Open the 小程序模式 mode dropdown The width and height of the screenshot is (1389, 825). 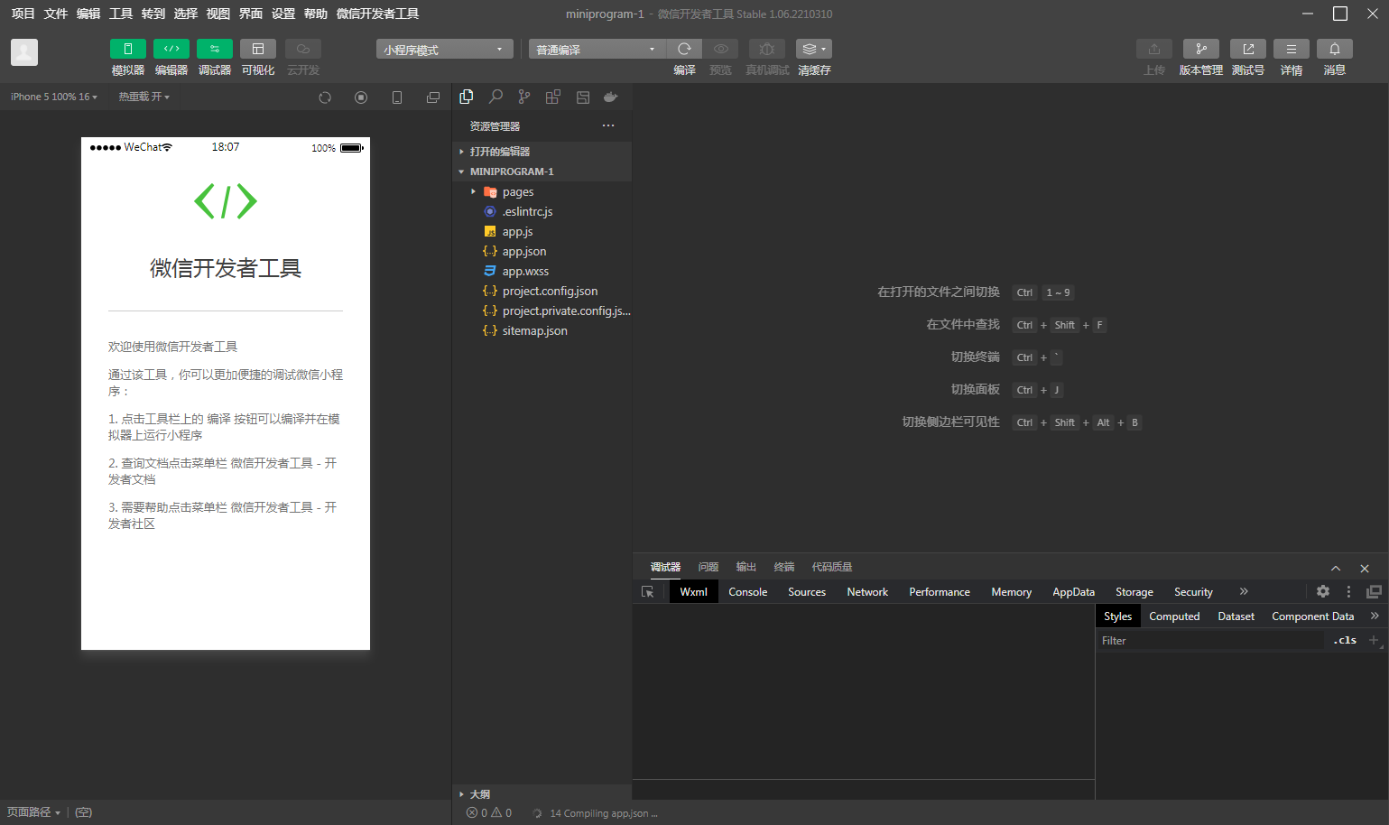coord(444,50)
